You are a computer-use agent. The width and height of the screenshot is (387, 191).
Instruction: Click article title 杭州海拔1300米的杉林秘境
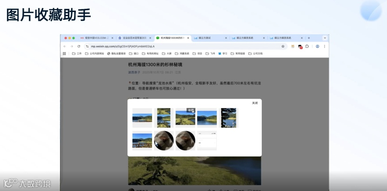(155, 65)
